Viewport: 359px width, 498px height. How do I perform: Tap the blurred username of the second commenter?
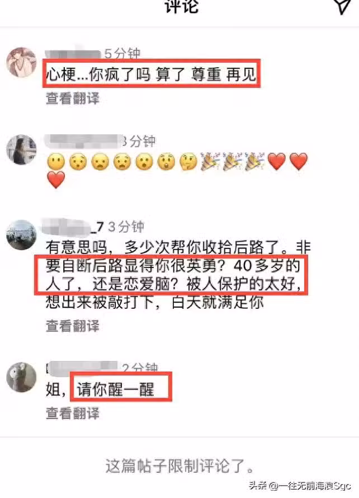[x=84, y=141]
